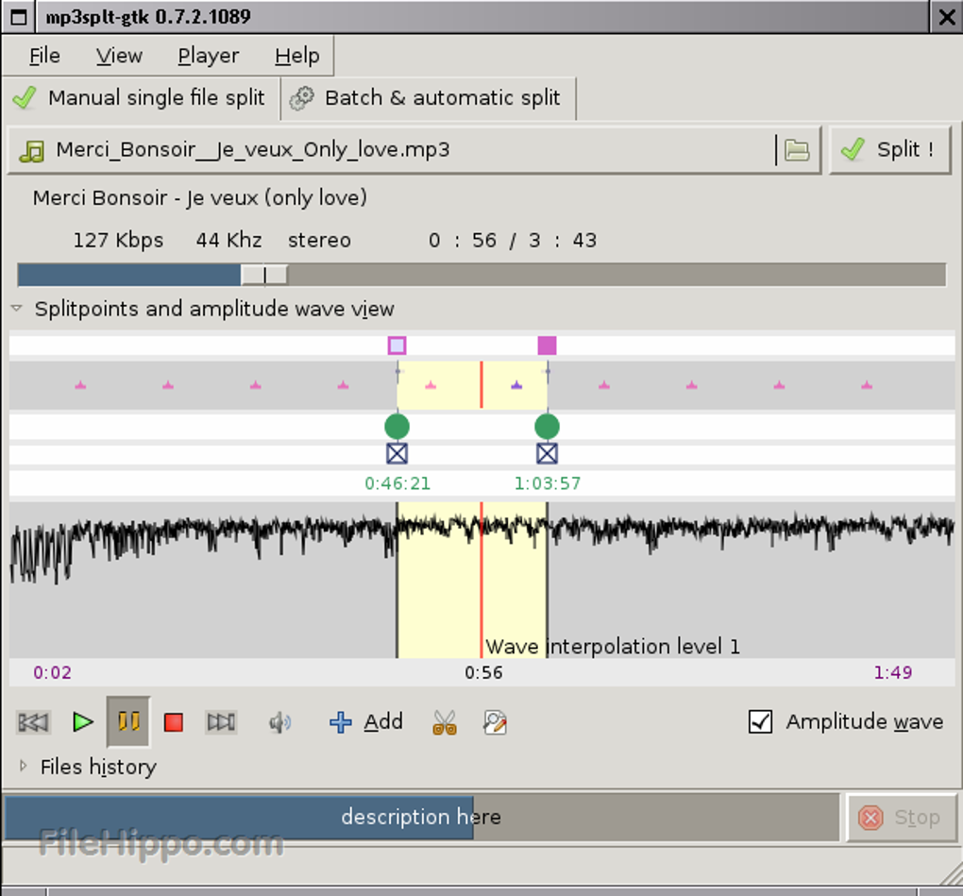Stop playback with the red stop icon
Screen dimensions: 963x896
(x=174, y=722)
